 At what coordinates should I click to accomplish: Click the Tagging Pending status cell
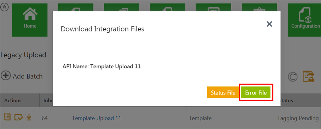pos(298,118)
